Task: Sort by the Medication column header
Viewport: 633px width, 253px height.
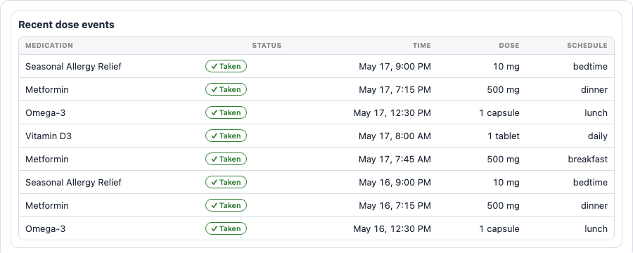Action: click(49, 46)
